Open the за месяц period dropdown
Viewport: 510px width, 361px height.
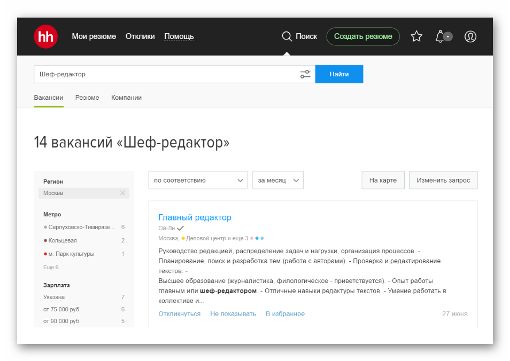277,180
